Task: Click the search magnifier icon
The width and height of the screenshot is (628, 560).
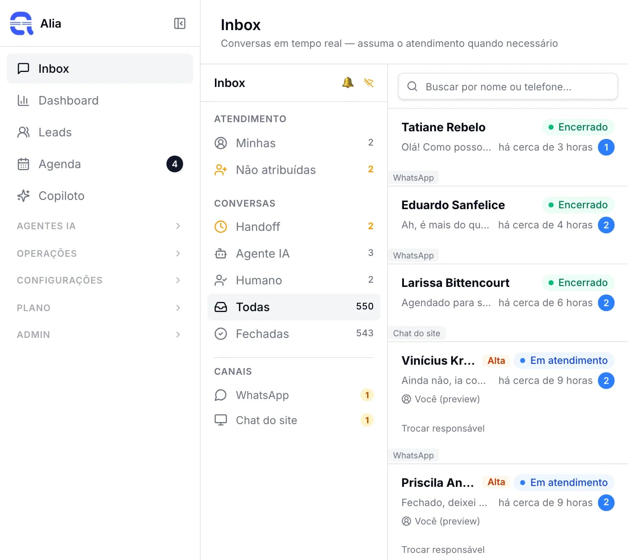Action: point(412,87)
